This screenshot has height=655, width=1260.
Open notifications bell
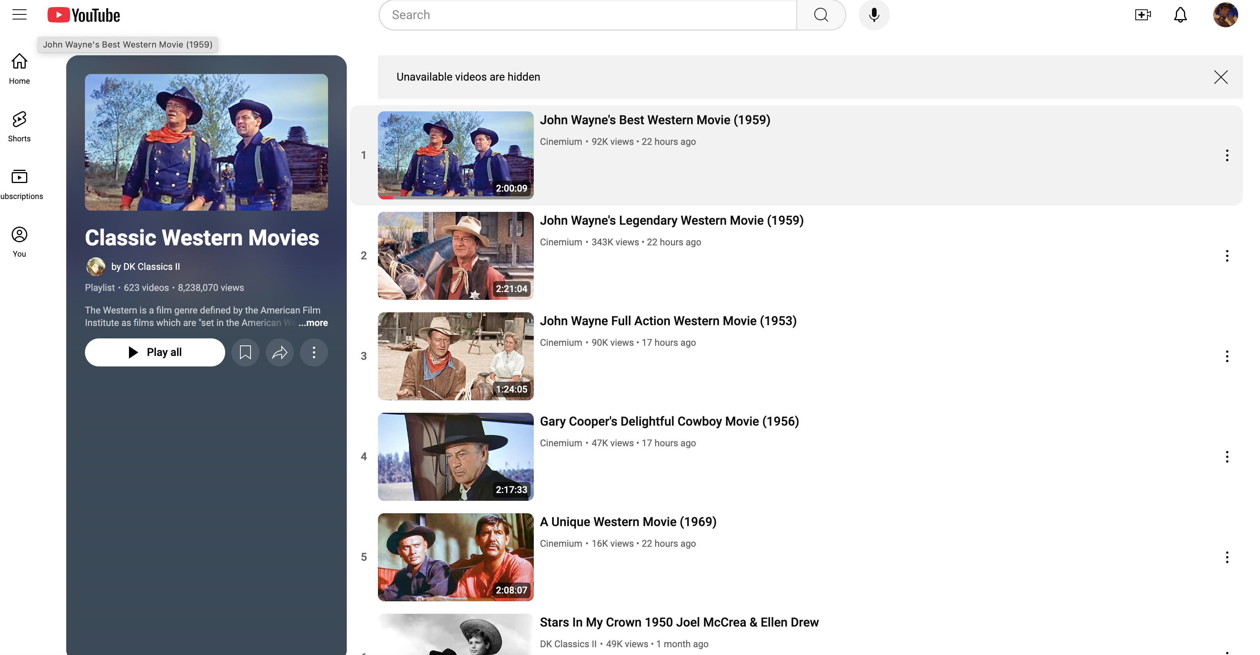[1180, 15]
